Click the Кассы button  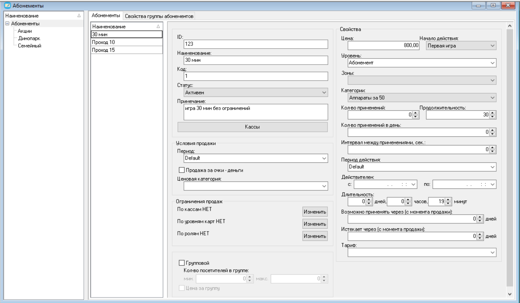(x=252, y=127)
